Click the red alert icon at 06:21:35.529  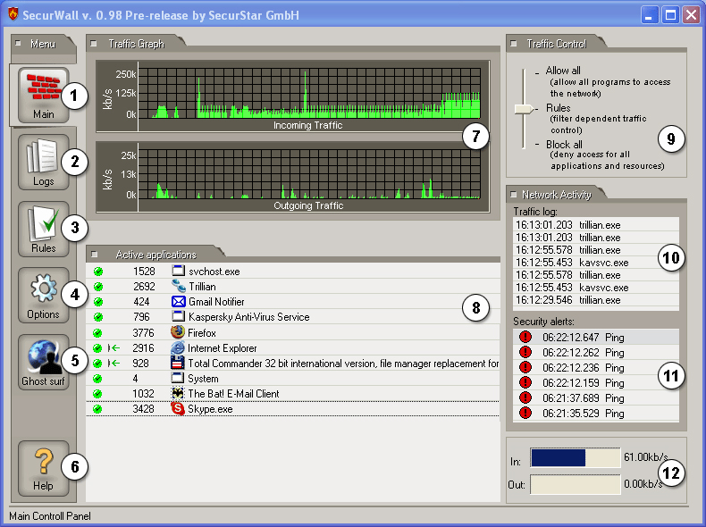(x=525, y=413)
